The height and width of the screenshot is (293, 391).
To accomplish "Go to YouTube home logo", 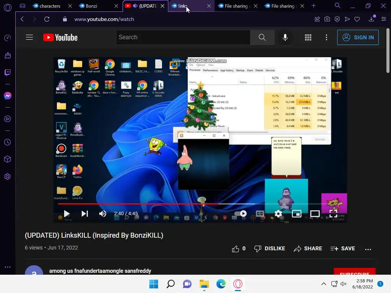I will (60, 37).
